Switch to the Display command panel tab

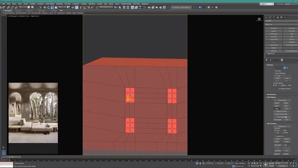[281, 17]
